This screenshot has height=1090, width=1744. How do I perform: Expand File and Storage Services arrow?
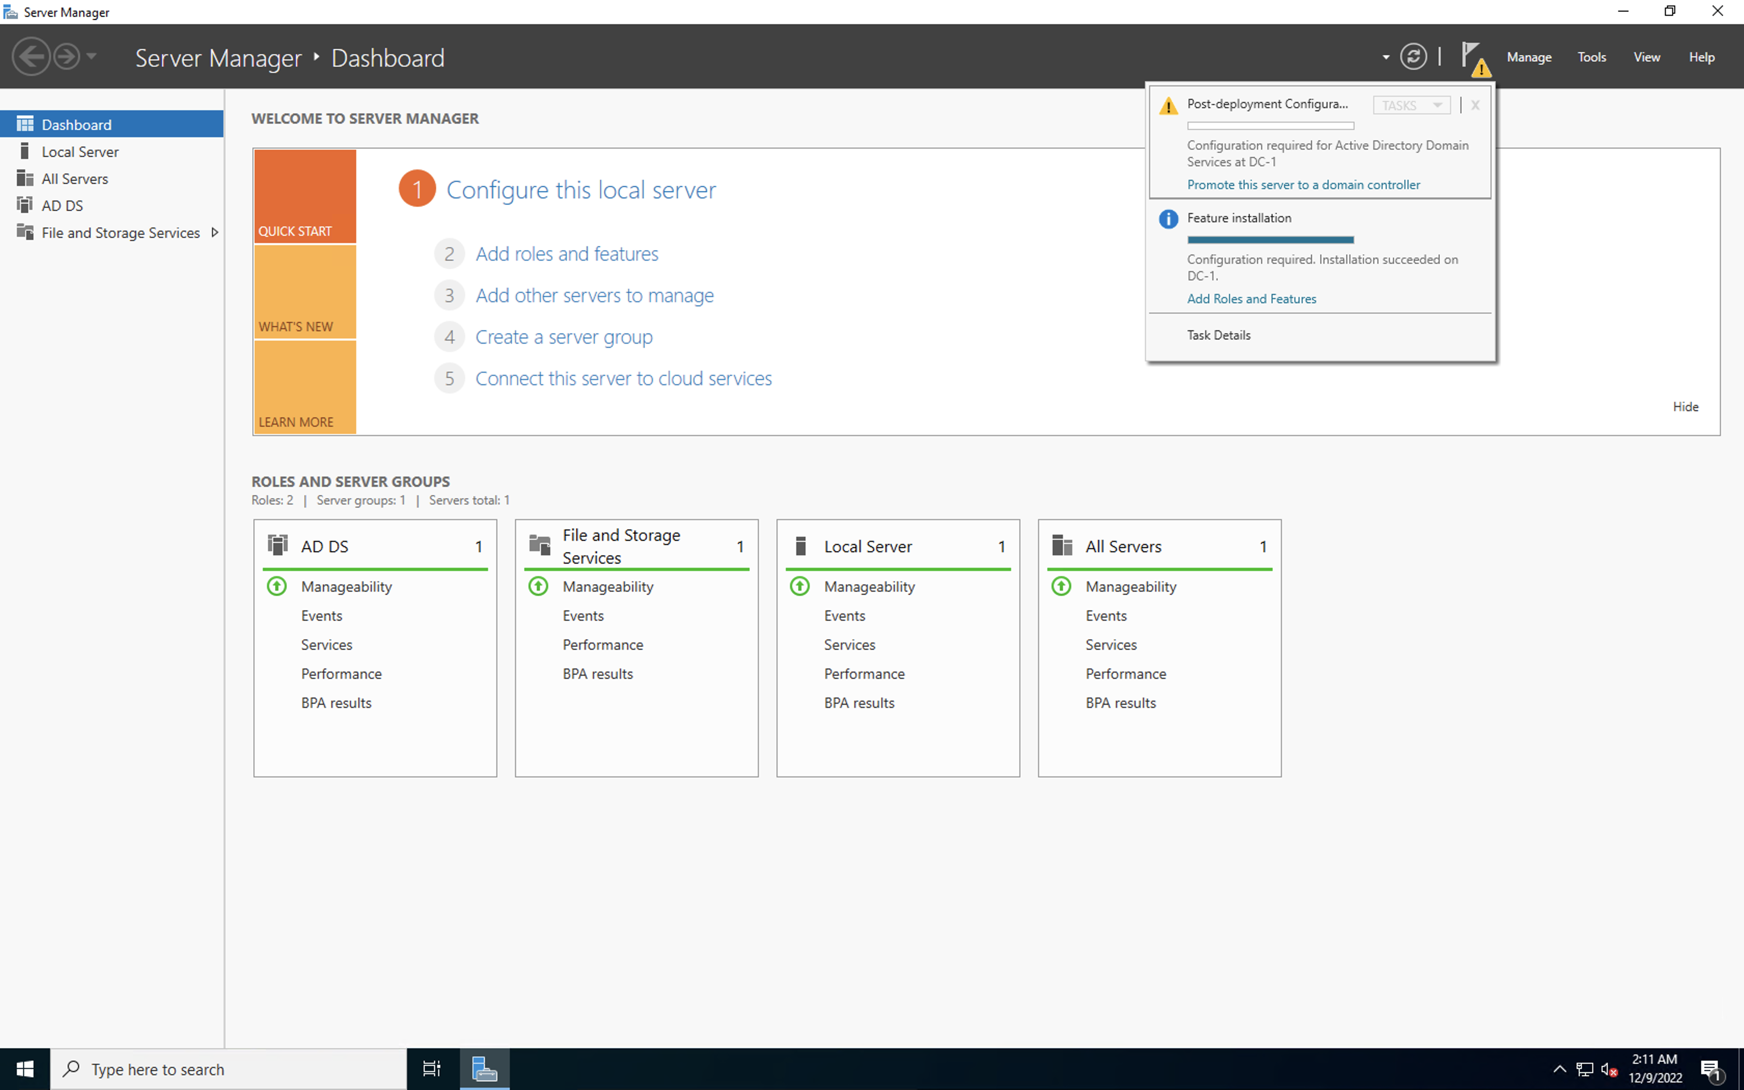click(x=214, y=232)
